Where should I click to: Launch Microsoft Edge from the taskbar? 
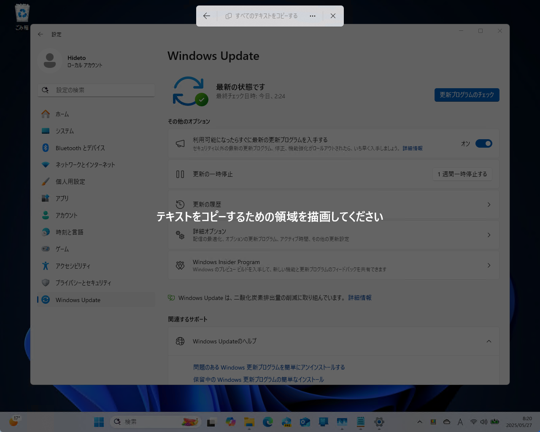[x=268, y=421]
